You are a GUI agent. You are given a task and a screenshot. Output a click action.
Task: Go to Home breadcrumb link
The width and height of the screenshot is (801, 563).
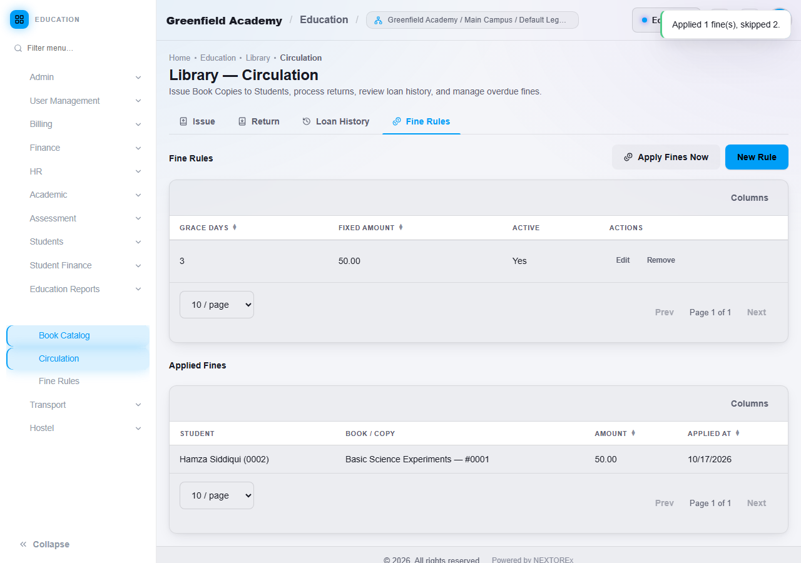(x=180, y=58)
